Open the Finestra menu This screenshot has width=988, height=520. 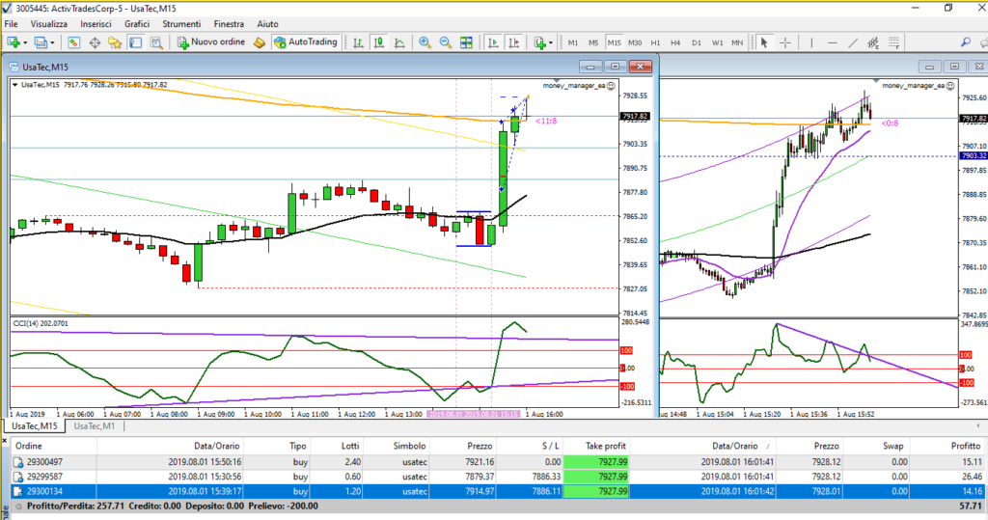pos(229,24)
